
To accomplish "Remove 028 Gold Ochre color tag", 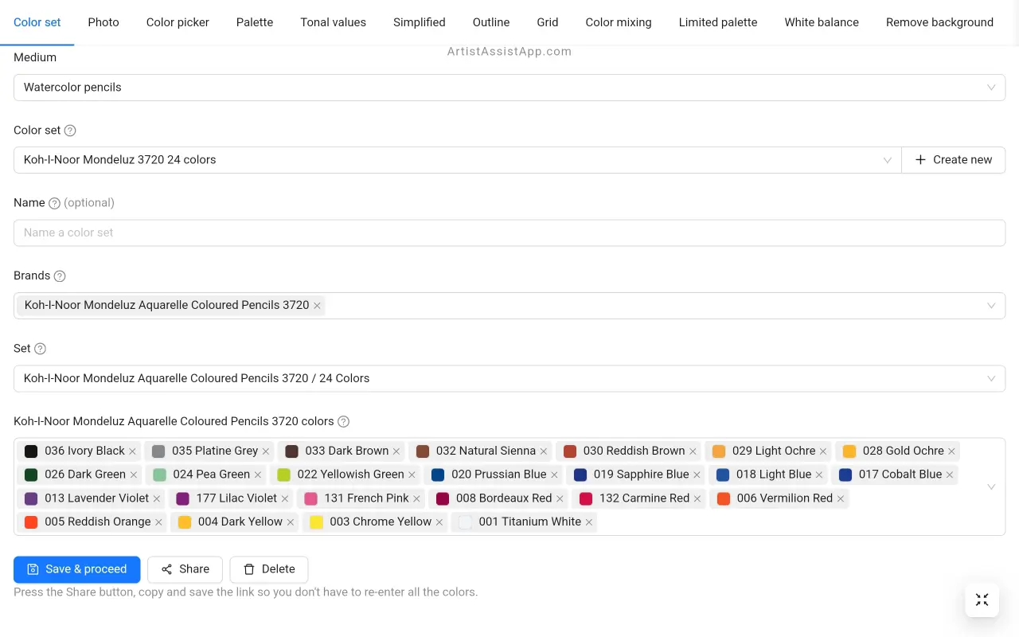I will (x=951, y=451).
